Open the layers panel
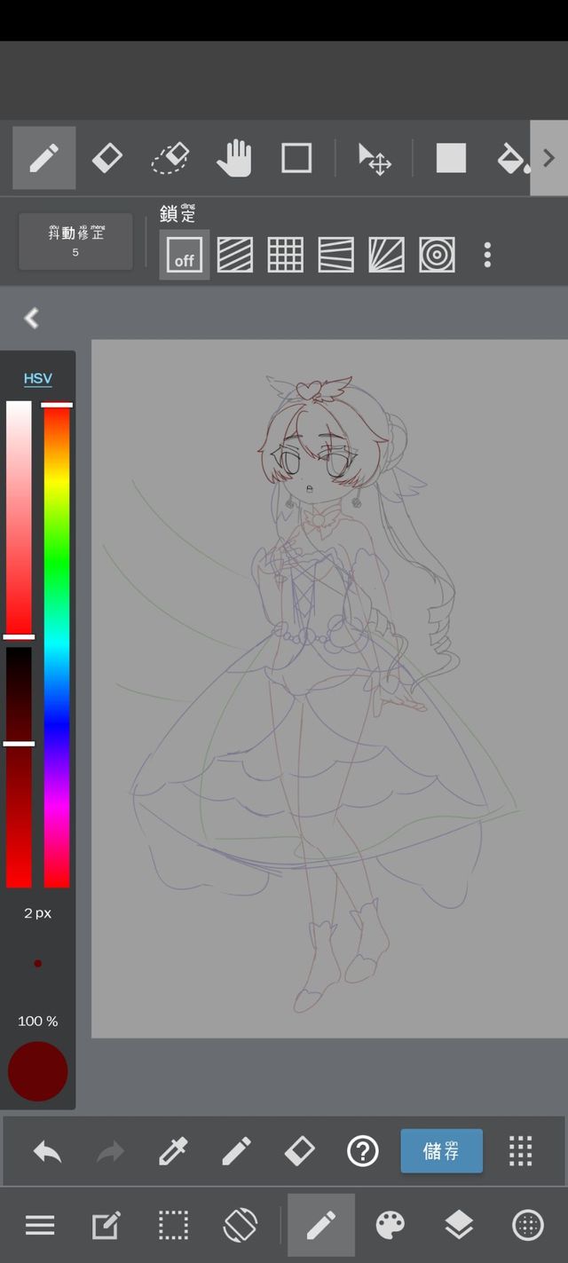Image resolution: width=568 pixels, height=1263 pixels. [x=459, y=1226]
